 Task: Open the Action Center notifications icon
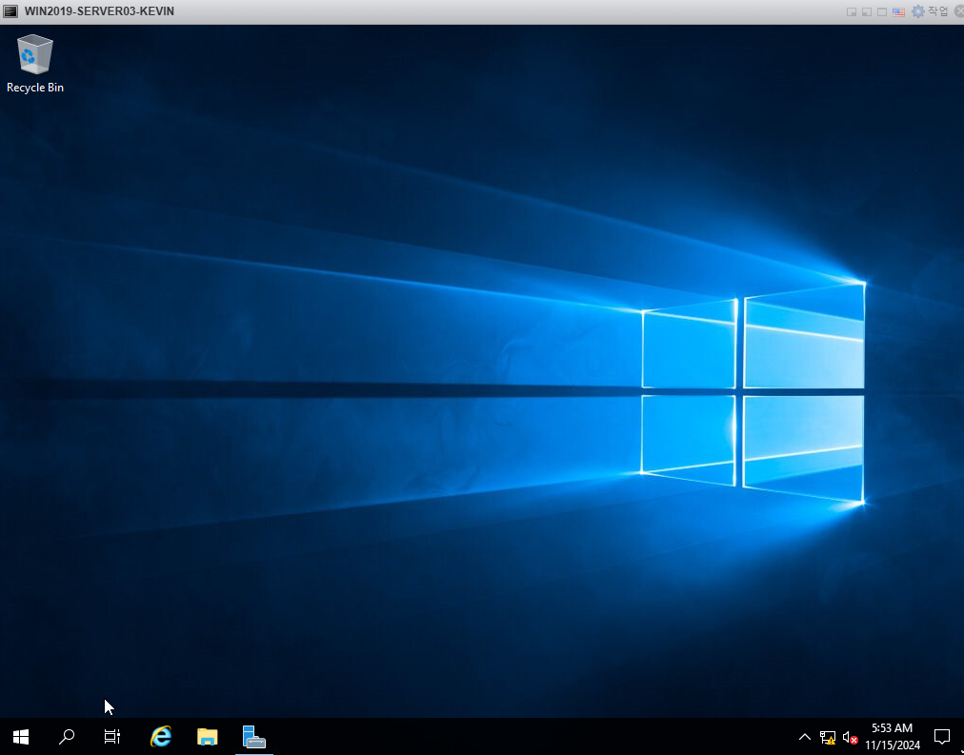[942, 737]
